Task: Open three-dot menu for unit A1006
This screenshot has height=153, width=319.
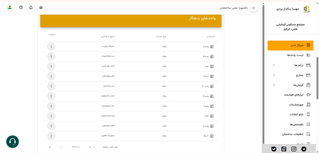Action: (x=51, y=76)
